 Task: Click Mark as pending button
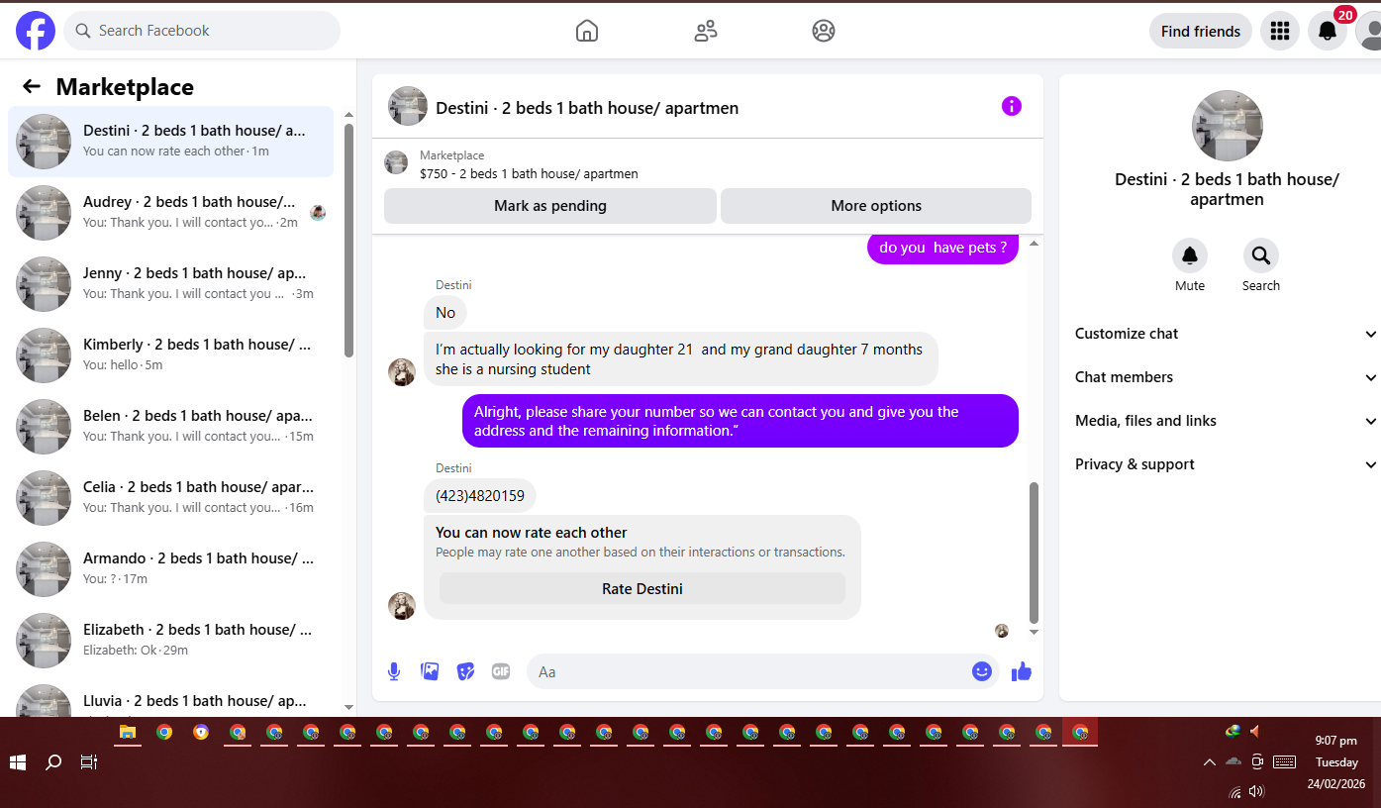tap(549, 206)
